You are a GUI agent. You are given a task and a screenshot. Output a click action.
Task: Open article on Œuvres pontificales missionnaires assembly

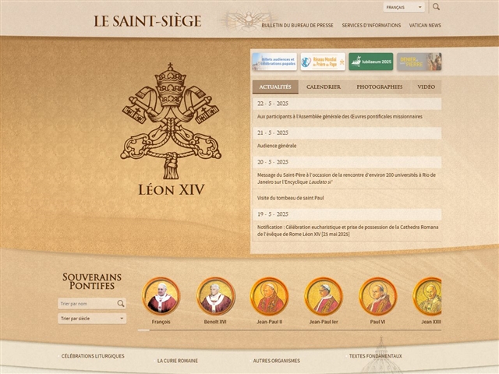[x=340, y=117]
